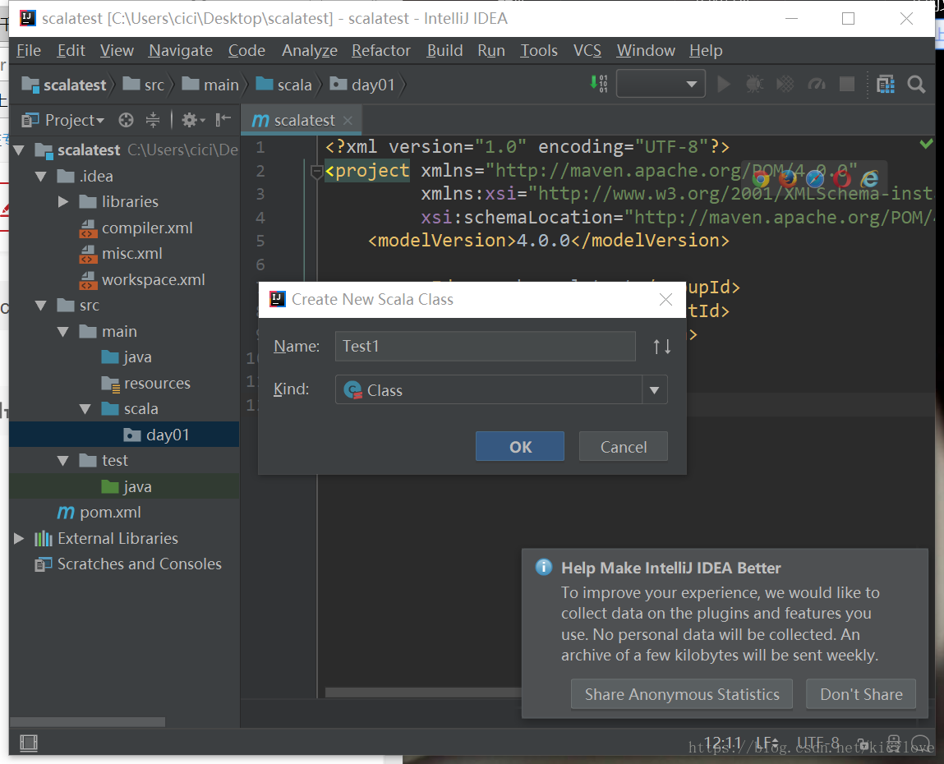Click Share Anonymous Statistics button
The width and height of the screenshot is (944, 764).
coord(682,694)
